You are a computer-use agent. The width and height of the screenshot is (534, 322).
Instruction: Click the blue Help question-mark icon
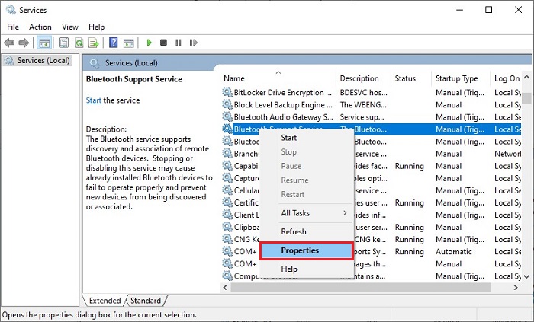point(114,43)
